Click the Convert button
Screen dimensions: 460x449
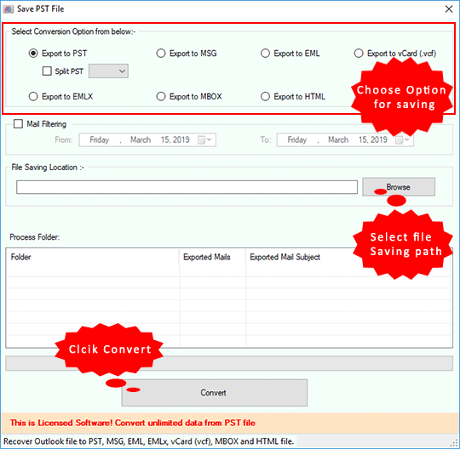click(x=215, y=393)
